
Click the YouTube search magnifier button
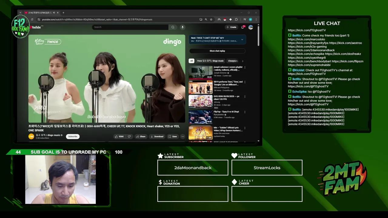click(173, 27)
